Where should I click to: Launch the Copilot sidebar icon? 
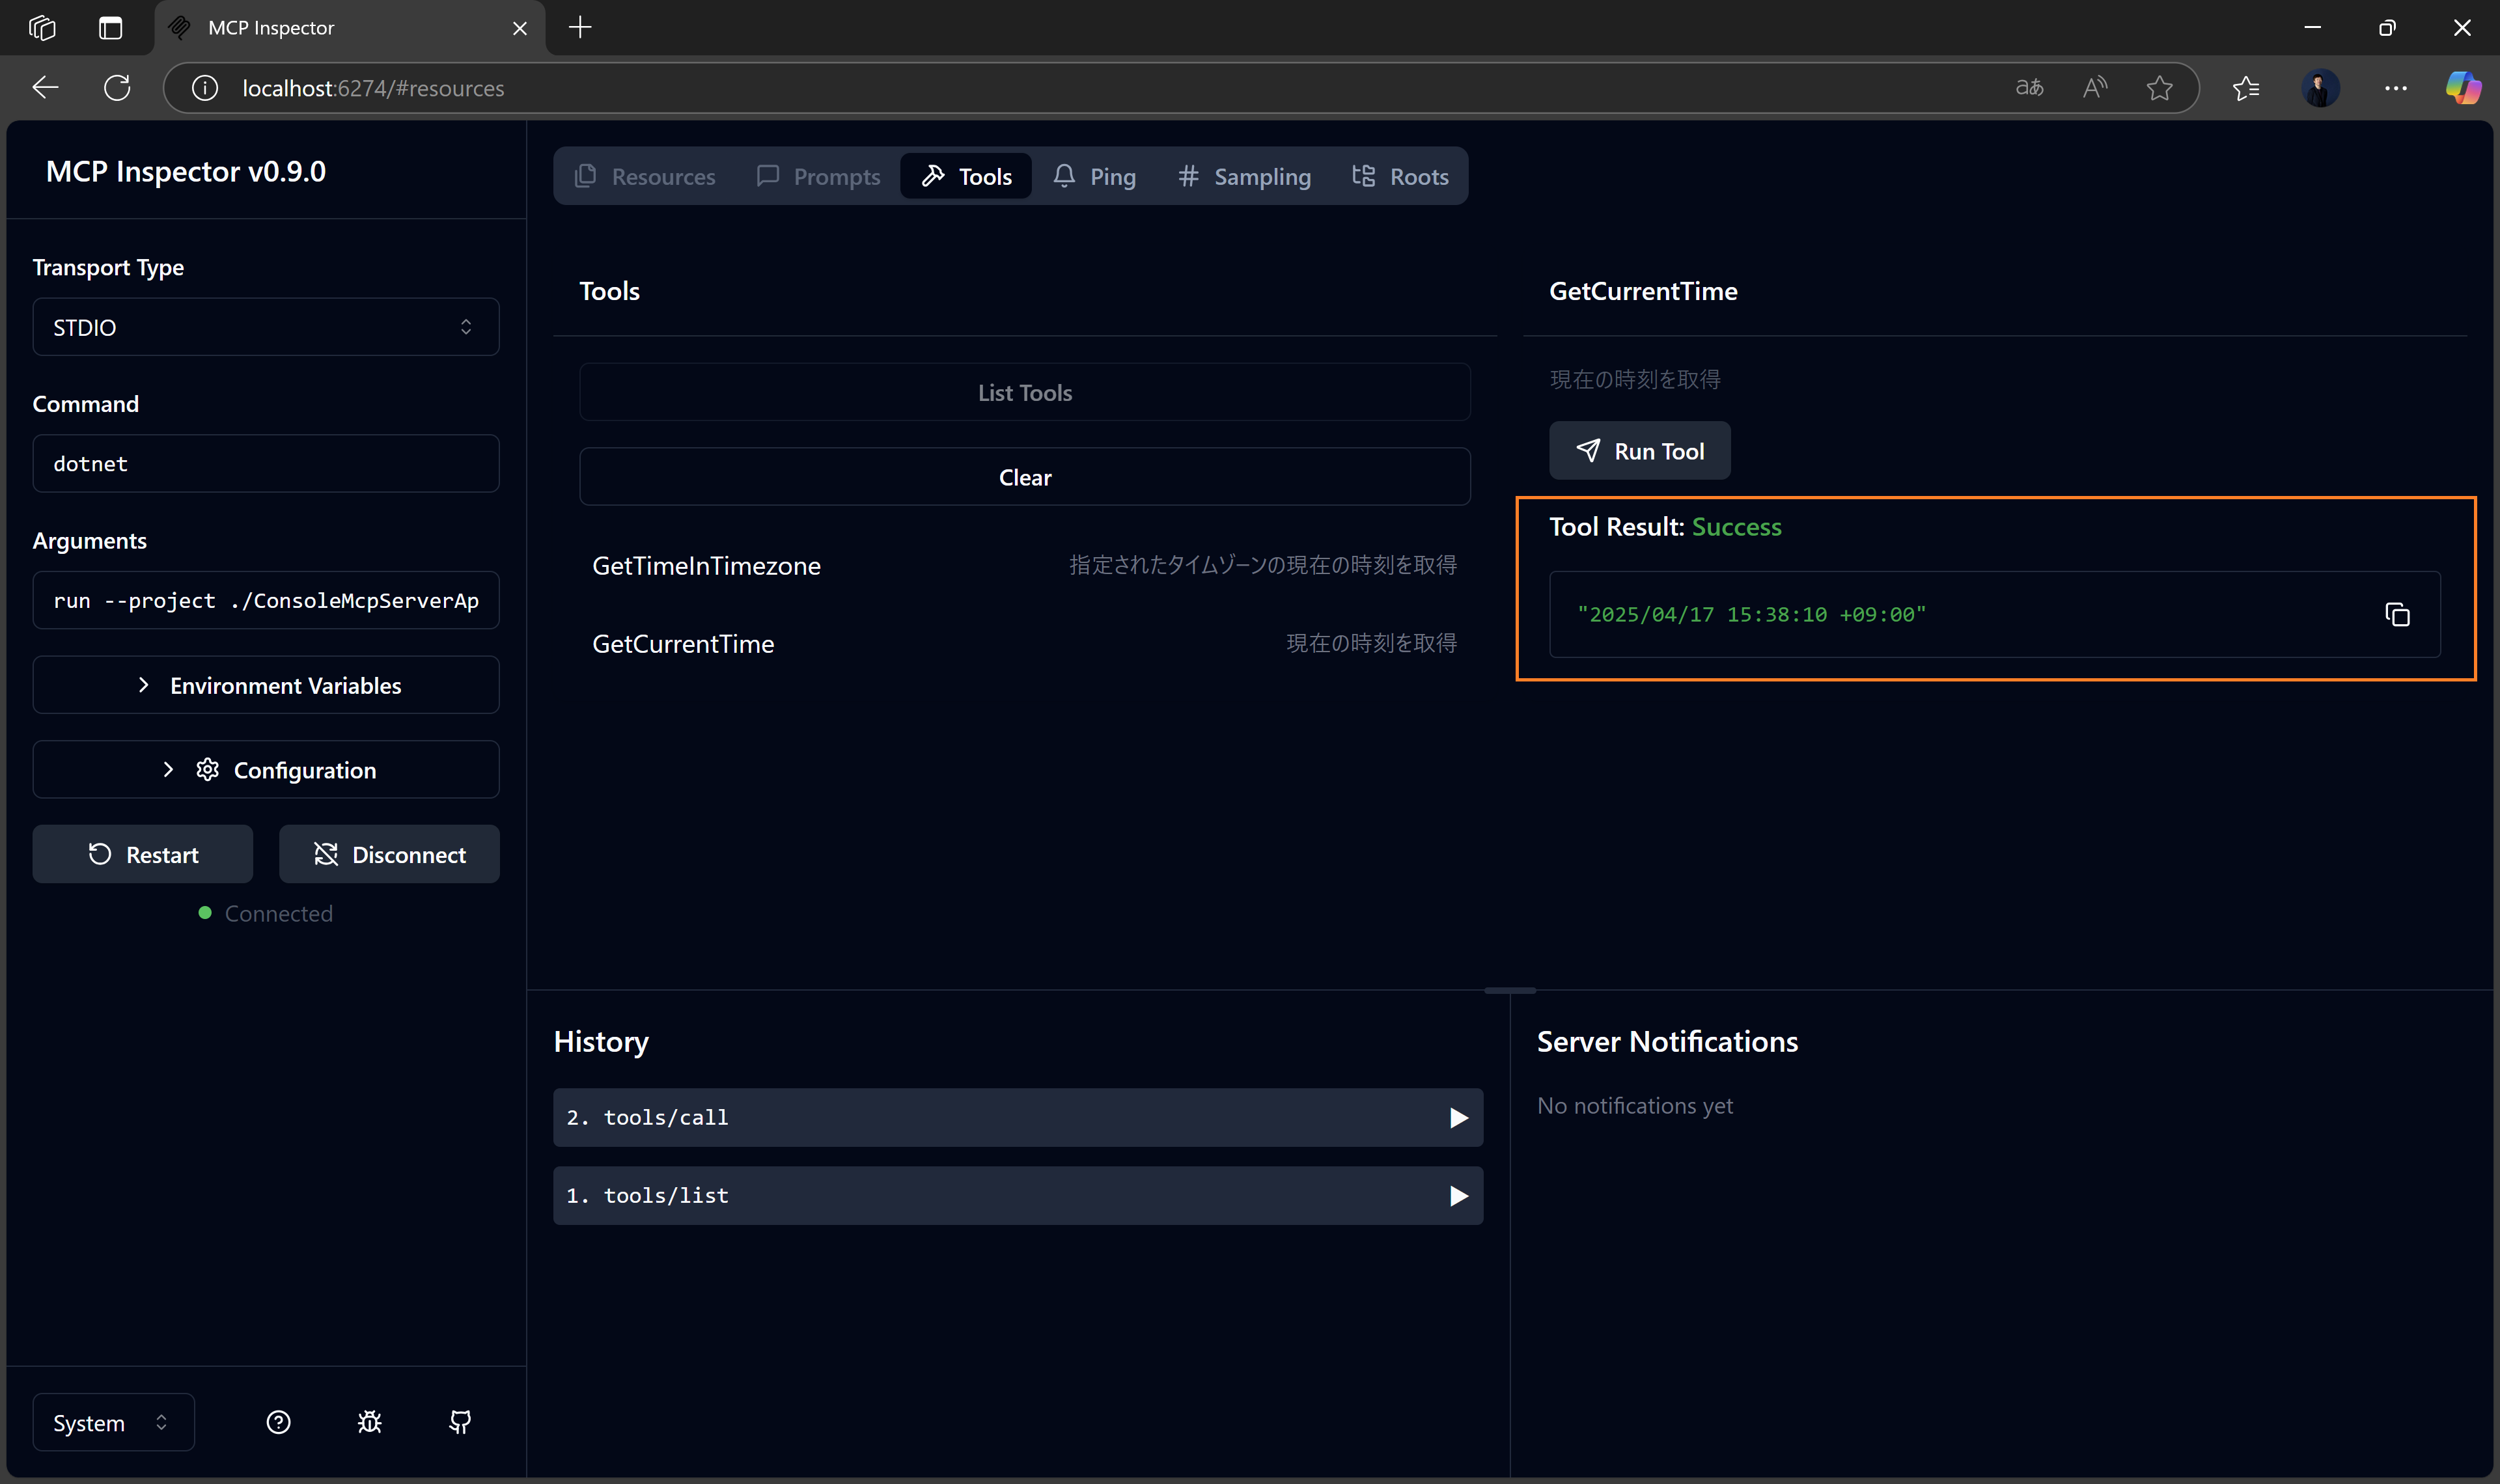(x=2463, y=88)
